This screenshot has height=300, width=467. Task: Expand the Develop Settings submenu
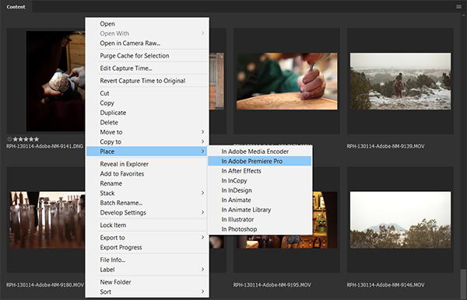[x=147, y=213]
